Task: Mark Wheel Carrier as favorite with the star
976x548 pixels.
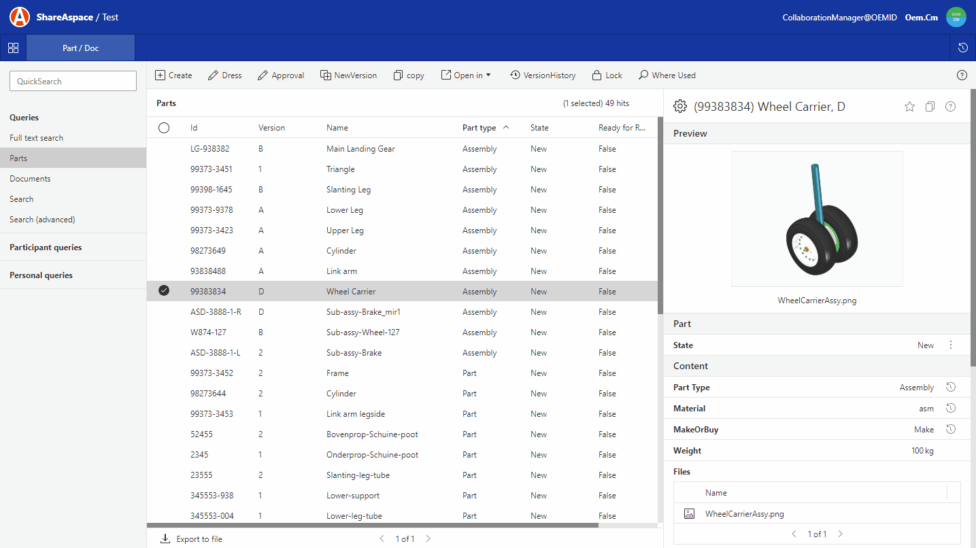Action: click(909, 106)
